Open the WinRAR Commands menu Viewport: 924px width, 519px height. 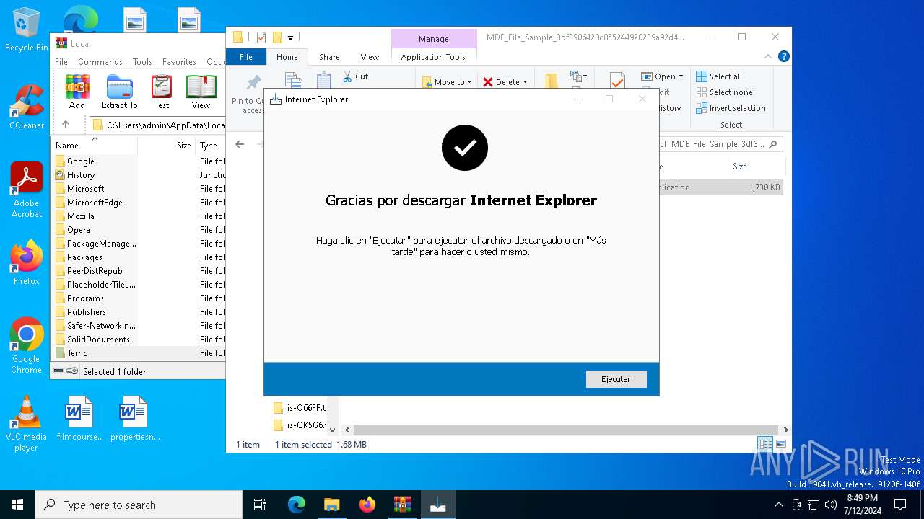click(100, 62)
